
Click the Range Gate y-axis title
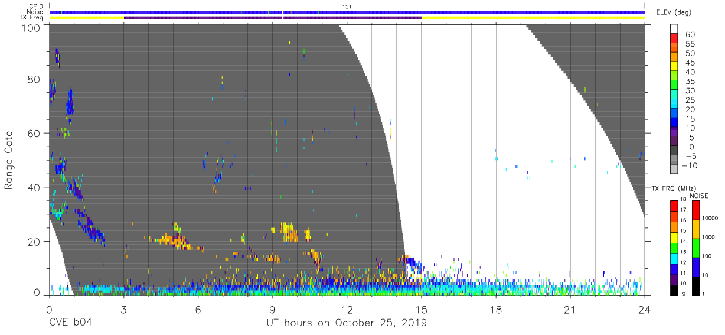click(9, 160)
